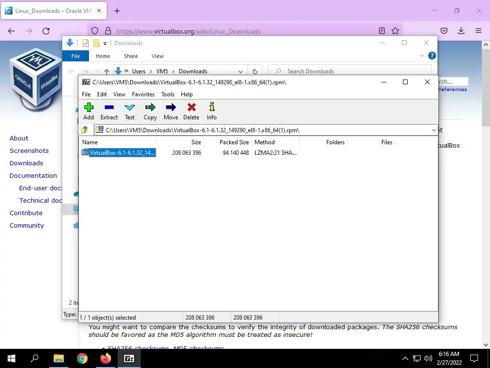Choose the Move tool in 7-Zip

(171, 111)
